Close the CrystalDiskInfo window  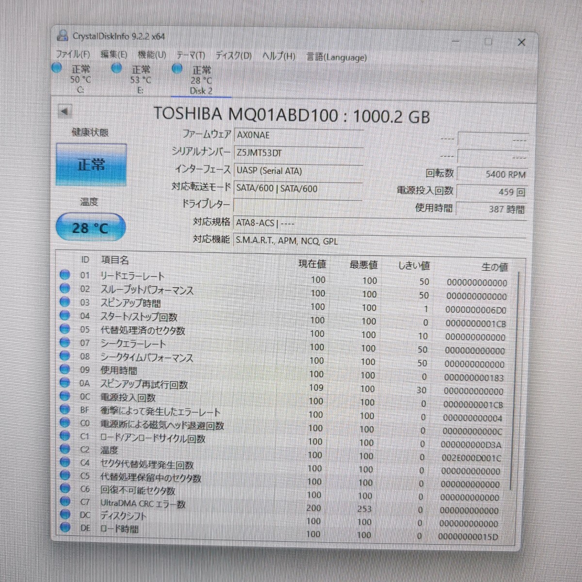click(x=521, y=42)
